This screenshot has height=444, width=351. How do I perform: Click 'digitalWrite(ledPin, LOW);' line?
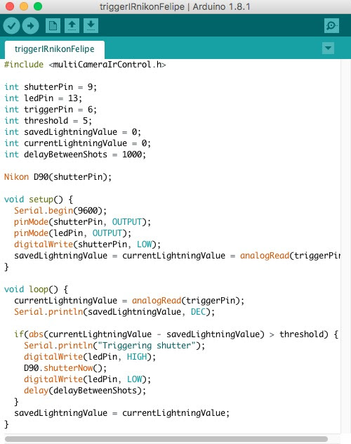[x=87, y=379]
